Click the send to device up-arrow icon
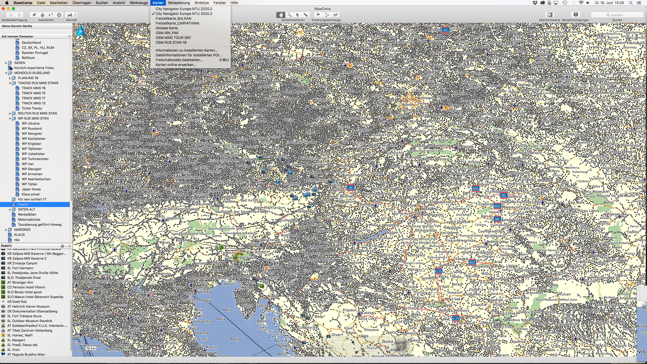The image size is (647, 364). click(x=11, y=15)
